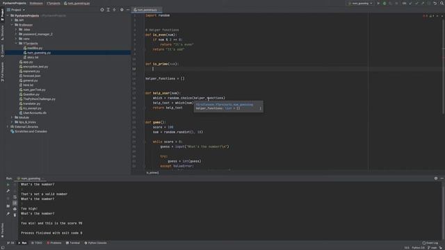445x250 pixels.
Task: Open the Python Console tab
Action: [95, 243]
